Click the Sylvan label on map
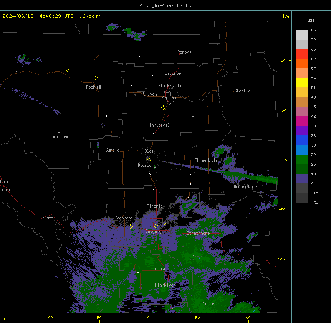Screen dimensions: 331x323 (x=150, y=94)
